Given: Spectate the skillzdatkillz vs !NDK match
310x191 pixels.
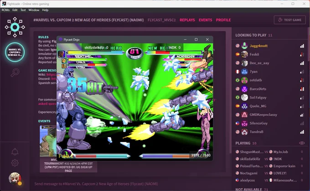Looking at the screenshot, I should 269,159.
